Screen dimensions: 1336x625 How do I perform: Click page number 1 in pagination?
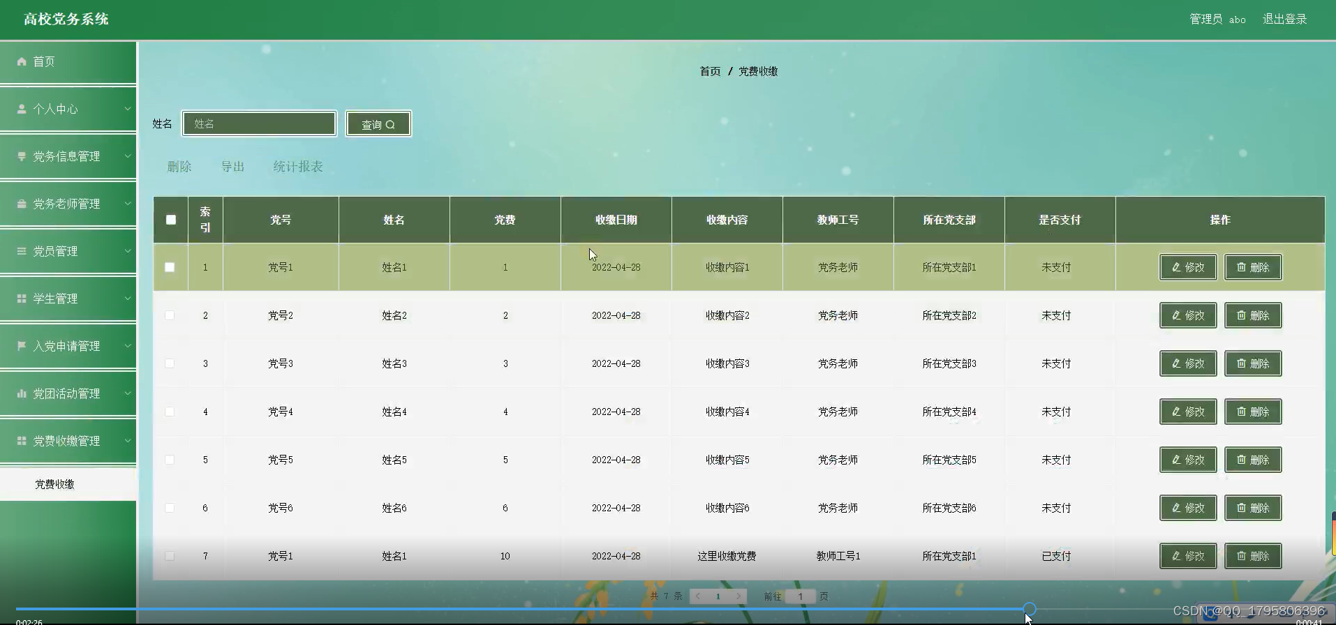[718, 596]
